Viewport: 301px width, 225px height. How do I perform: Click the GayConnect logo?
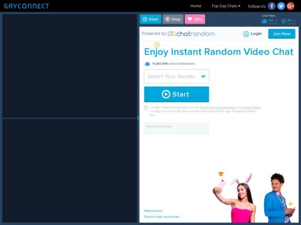pyautogui.click(x=26, y=6)
